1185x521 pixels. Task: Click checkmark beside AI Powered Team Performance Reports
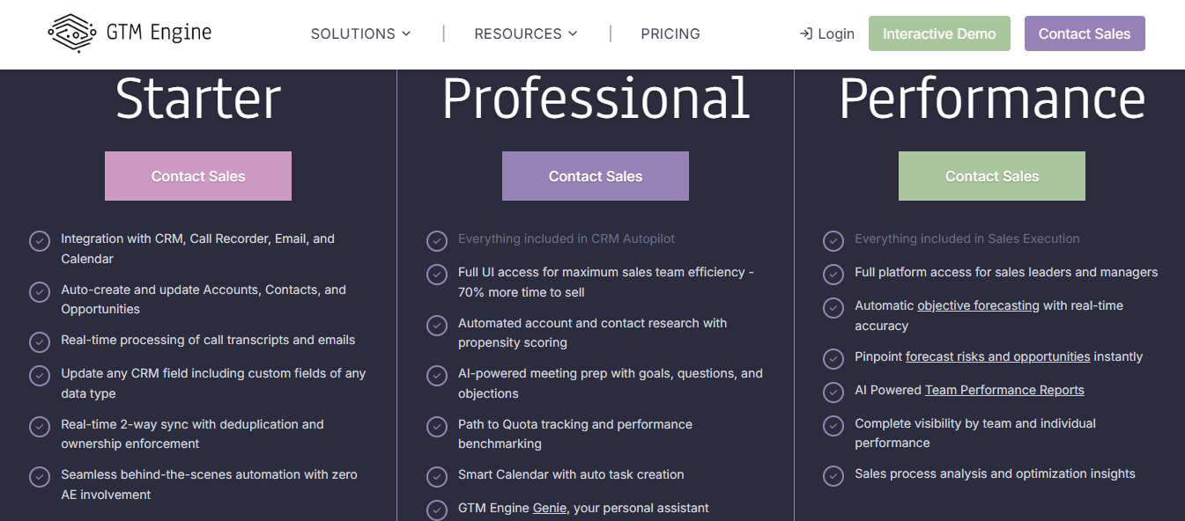pos(833,393)
